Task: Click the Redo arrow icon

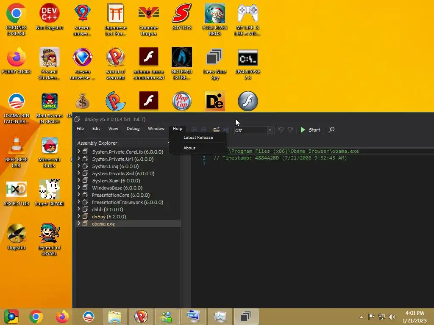Action: click(x=290, y=129)
